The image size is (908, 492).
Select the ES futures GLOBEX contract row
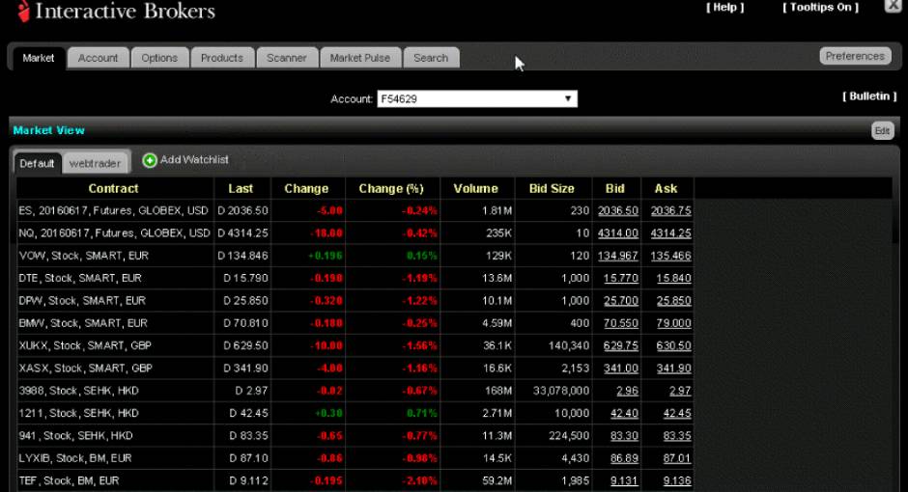tap(113, 211)
